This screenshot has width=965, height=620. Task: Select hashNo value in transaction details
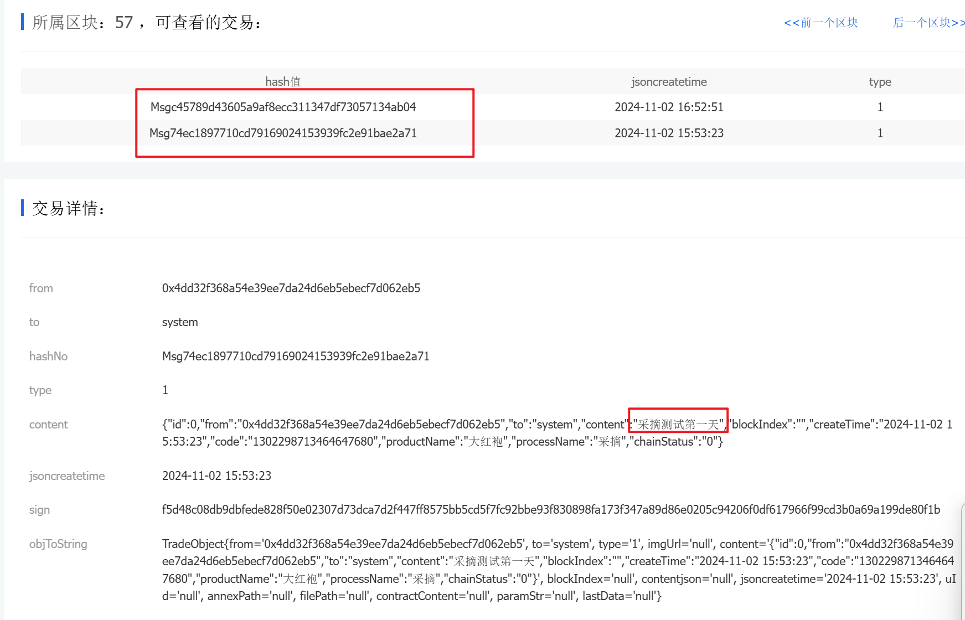296,356
